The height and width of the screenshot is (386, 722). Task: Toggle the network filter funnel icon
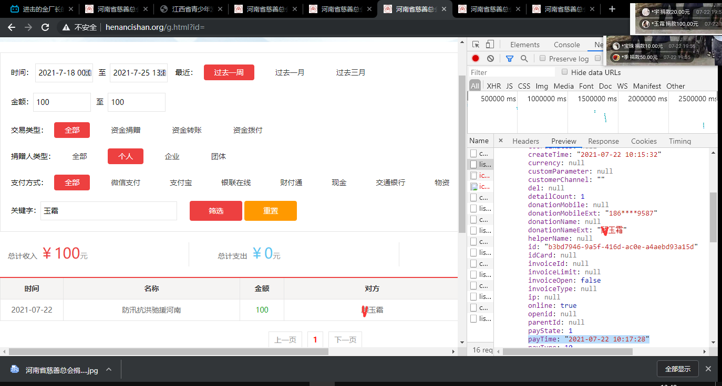coord(509,59)
